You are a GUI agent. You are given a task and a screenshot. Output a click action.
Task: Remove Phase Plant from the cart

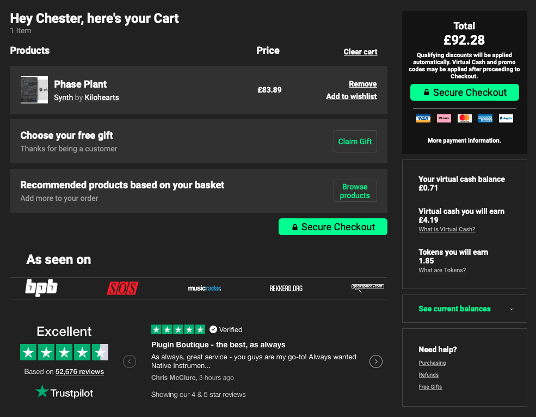point(363,84)
